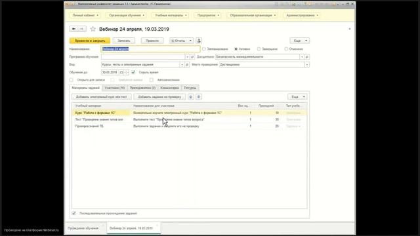Open calendar picker for Обучение до date
Screen dimensions: 420x236
coord(121,72)
